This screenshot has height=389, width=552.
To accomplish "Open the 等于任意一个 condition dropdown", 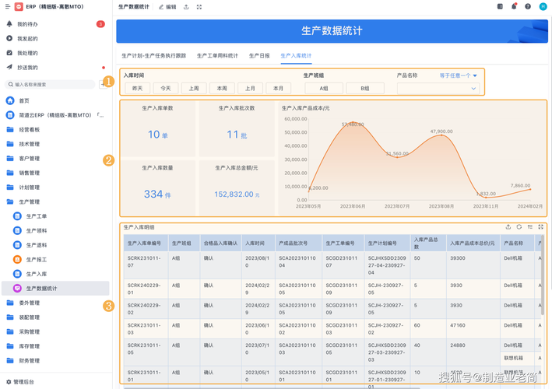I will click(x=458, y=75).
